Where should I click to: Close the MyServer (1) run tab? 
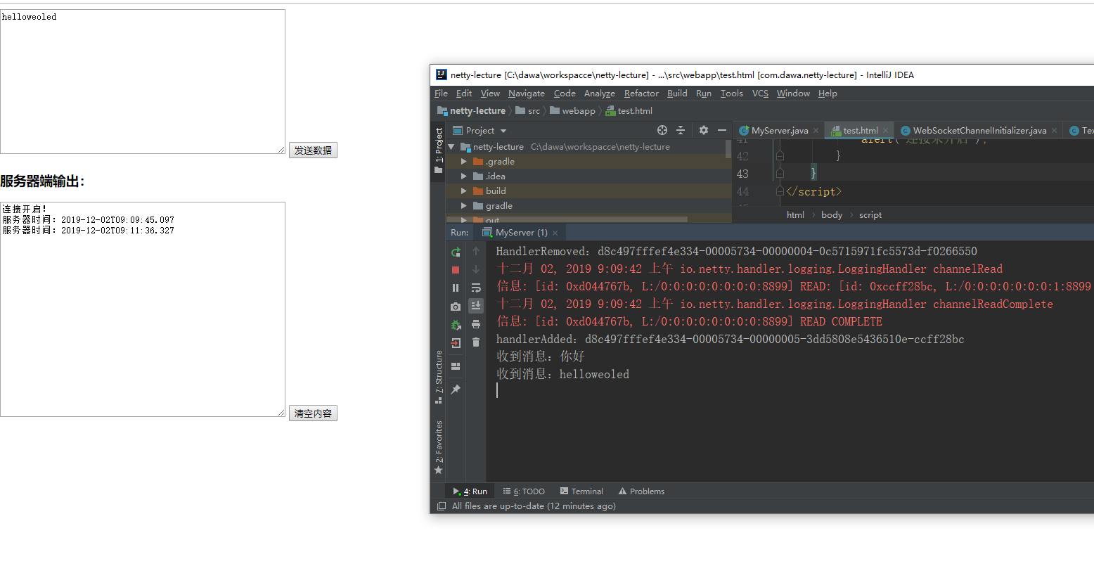pos(555,233)
